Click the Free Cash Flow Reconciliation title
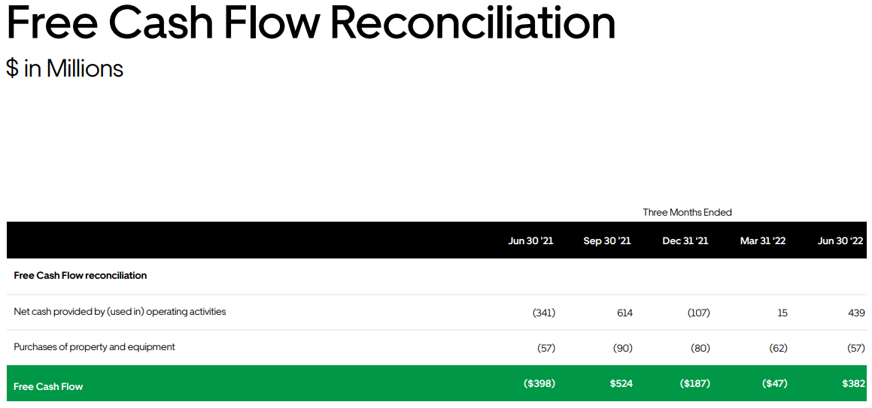Viewport: 872px width, 408px height. (311, 23)
